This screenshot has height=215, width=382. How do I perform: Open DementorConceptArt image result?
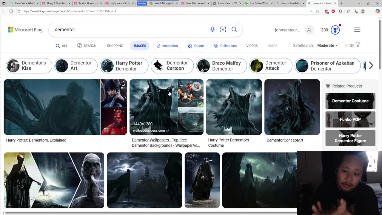tap(292, 107)
